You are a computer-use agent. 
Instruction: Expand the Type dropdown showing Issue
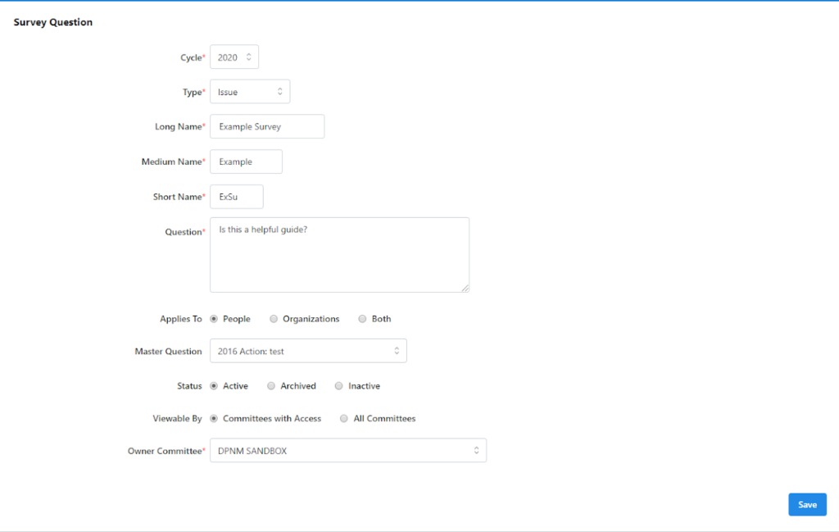point(250,92)
